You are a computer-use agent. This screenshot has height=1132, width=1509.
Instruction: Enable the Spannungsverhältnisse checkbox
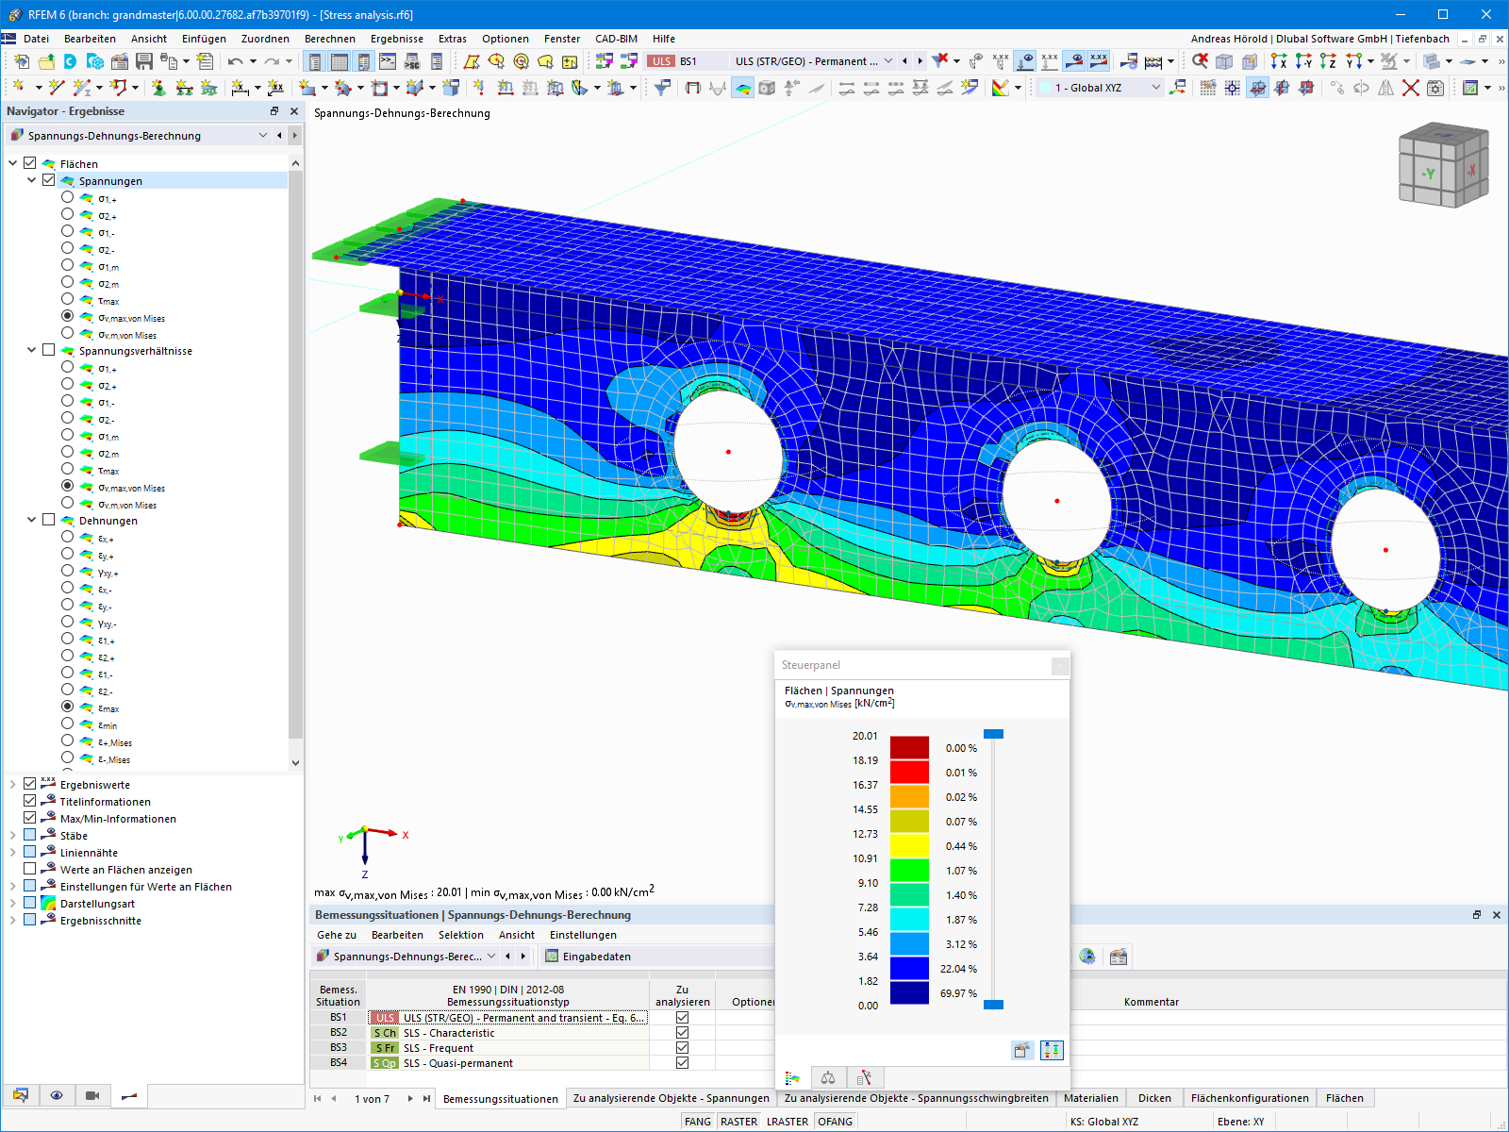click(x=48, y=349)
